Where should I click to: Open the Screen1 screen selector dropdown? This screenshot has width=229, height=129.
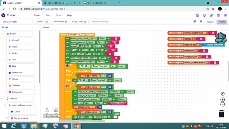41,22
